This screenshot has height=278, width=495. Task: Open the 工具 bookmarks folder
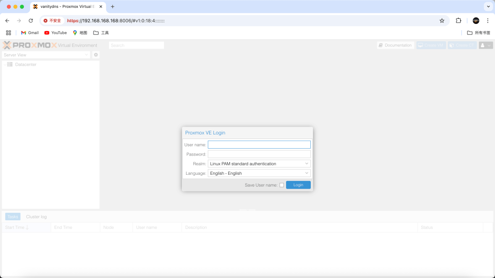click(101, 33)
